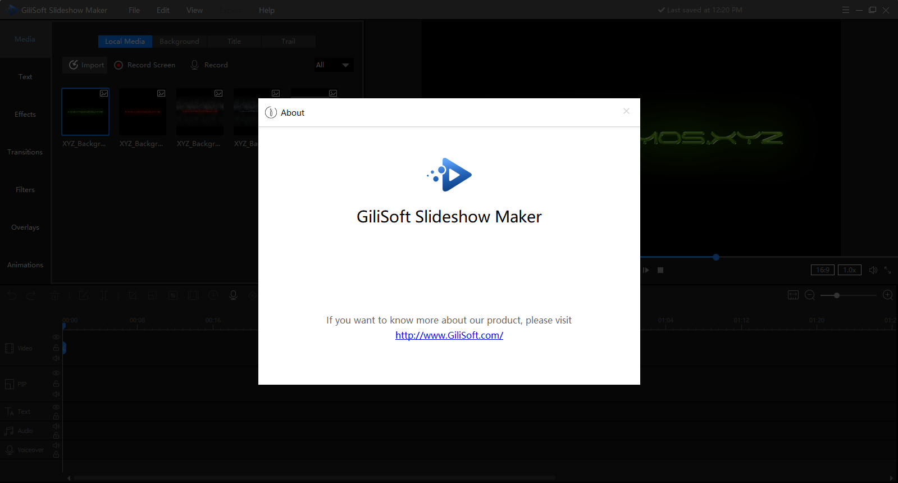Image resolution: width=898 pixels, height=483 pixels.
Task: Open the hamburger menu in title bar
Action: (846, 10)
